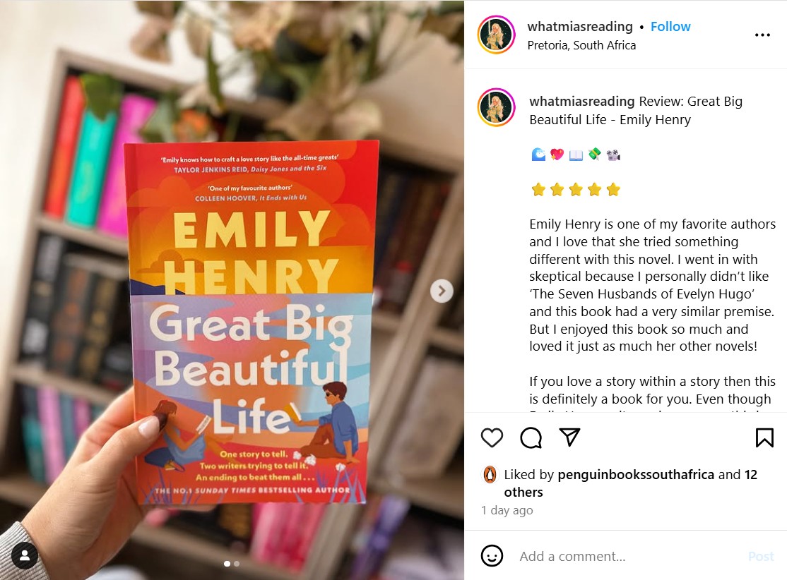Follow the whatmiasreading account

tap(670, 27)
